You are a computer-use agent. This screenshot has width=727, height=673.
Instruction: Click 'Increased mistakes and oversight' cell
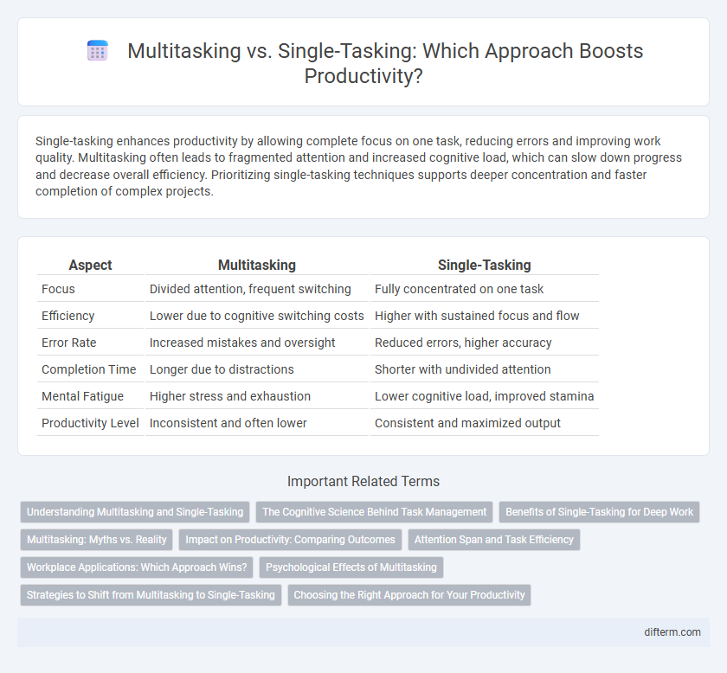coord(257,343)
